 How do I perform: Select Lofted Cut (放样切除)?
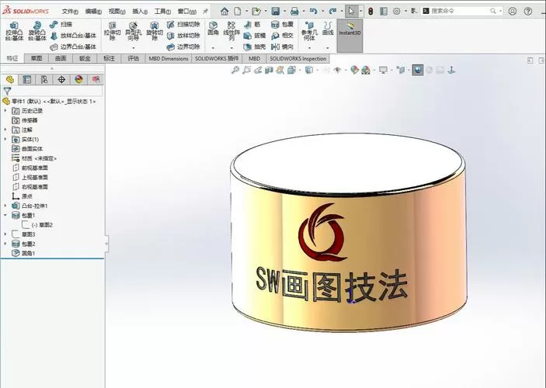click(x=183, y=36)
